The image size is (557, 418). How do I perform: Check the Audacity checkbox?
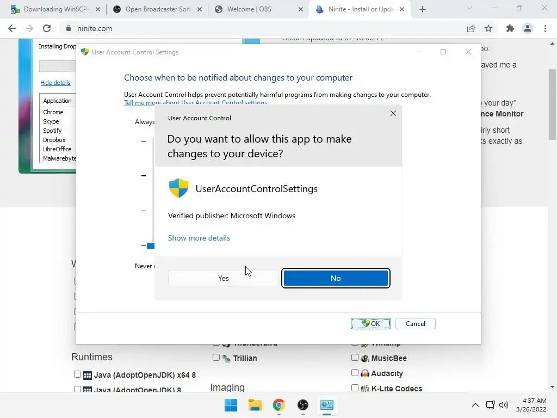pyautogui.click(x=355, y=372)
